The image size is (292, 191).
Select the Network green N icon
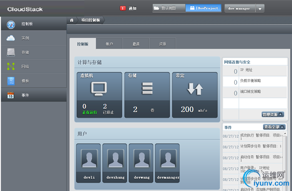(11, 67)
